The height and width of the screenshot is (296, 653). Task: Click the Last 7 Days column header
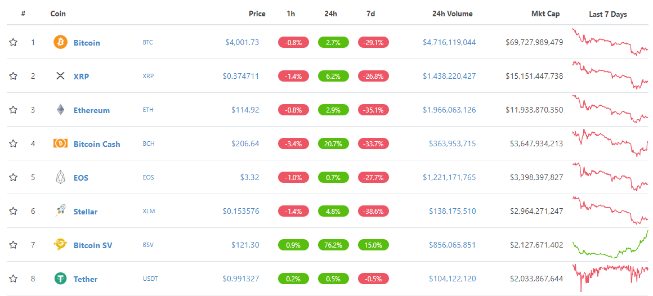[x=608, y=14]
